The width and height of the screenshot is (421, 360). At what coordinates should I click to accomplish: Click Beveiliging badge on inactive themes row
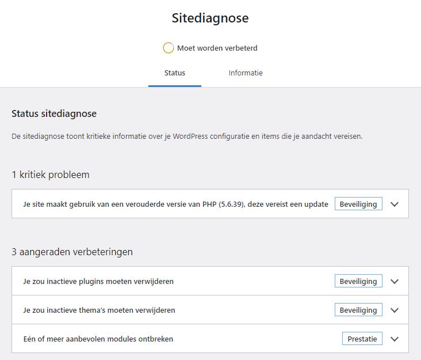(358, 310)
